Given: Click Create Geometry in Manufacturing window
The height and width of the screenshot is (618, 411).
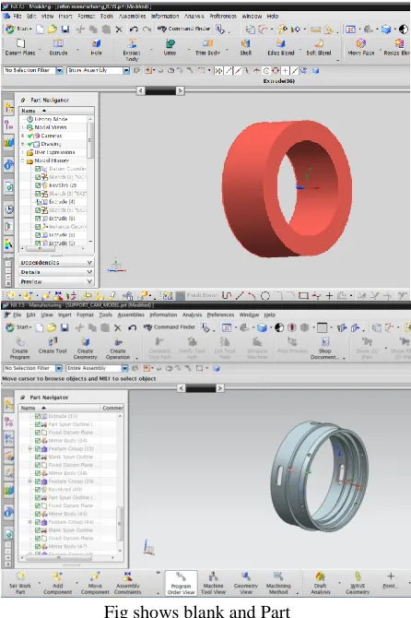Looking at the screenshot, I should point(85,348).
